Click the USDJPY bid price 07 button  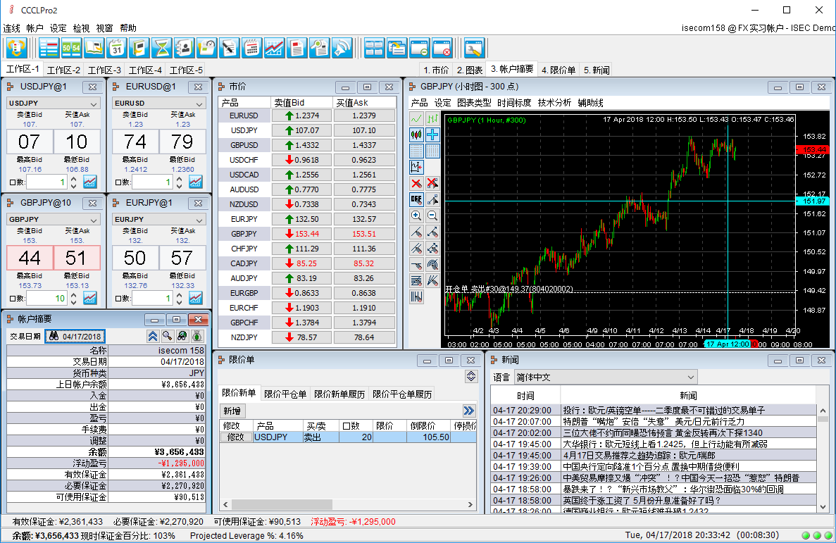point(30,142)
